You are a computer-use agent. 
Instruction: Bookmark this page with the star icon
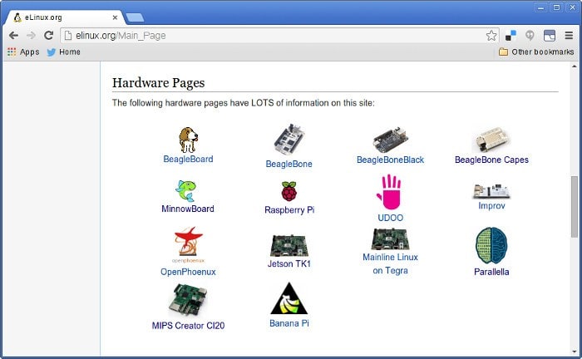491,36
